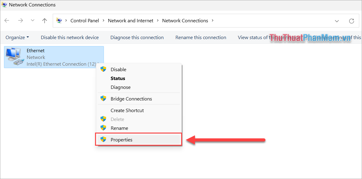
Task: Navigate to Control Panel via the breadcrumb
Action: click(x=85, y=20)
